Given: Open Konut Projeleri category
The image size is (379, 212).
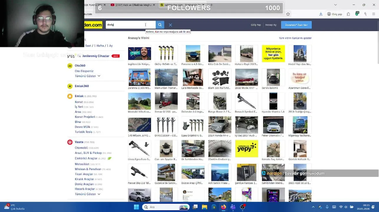Looking at the screenshot, I should [85, 117].
